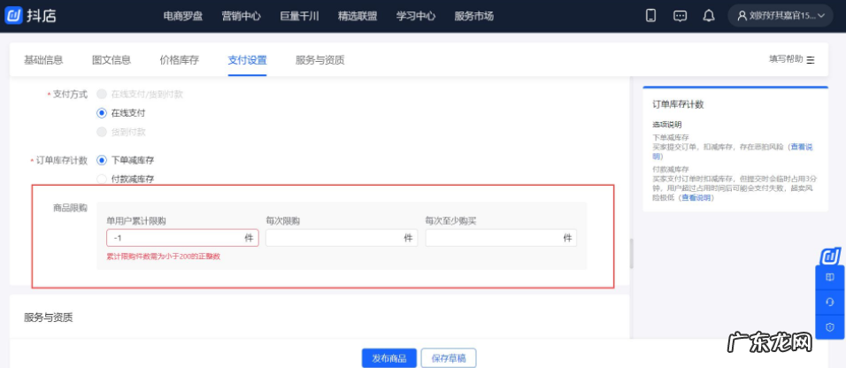Switch to the 图文信息 tab
This screenshot has width=846, height=368.
[x=112, y=60]
